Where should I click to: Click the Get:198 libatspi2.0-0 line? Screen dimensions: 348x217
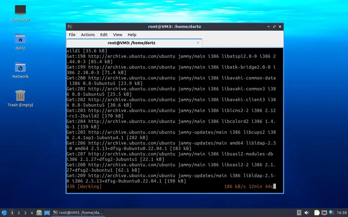click(x=171, y=59)
